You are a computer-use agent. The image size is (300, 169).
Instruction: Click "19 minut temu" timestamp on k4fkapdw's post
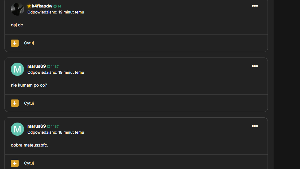coord(71,12)
